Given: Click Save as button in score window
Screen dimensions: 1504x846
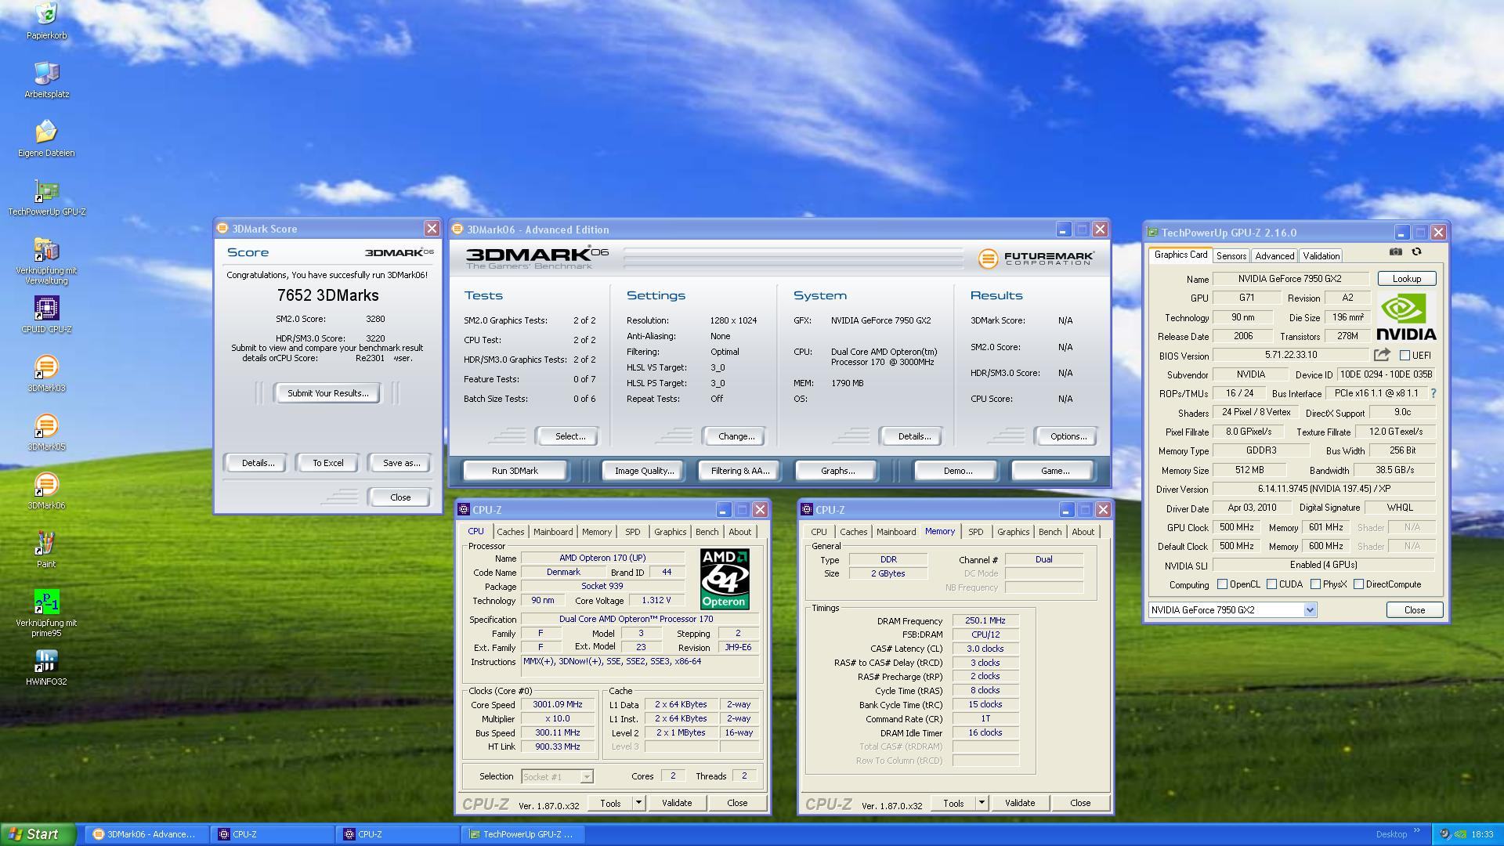Looking at the screenshot, I should 401,463.
